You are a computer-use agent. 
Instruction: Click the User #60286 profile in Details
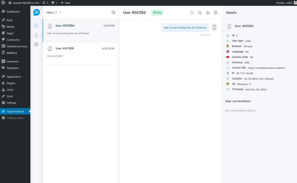point(245,26)
